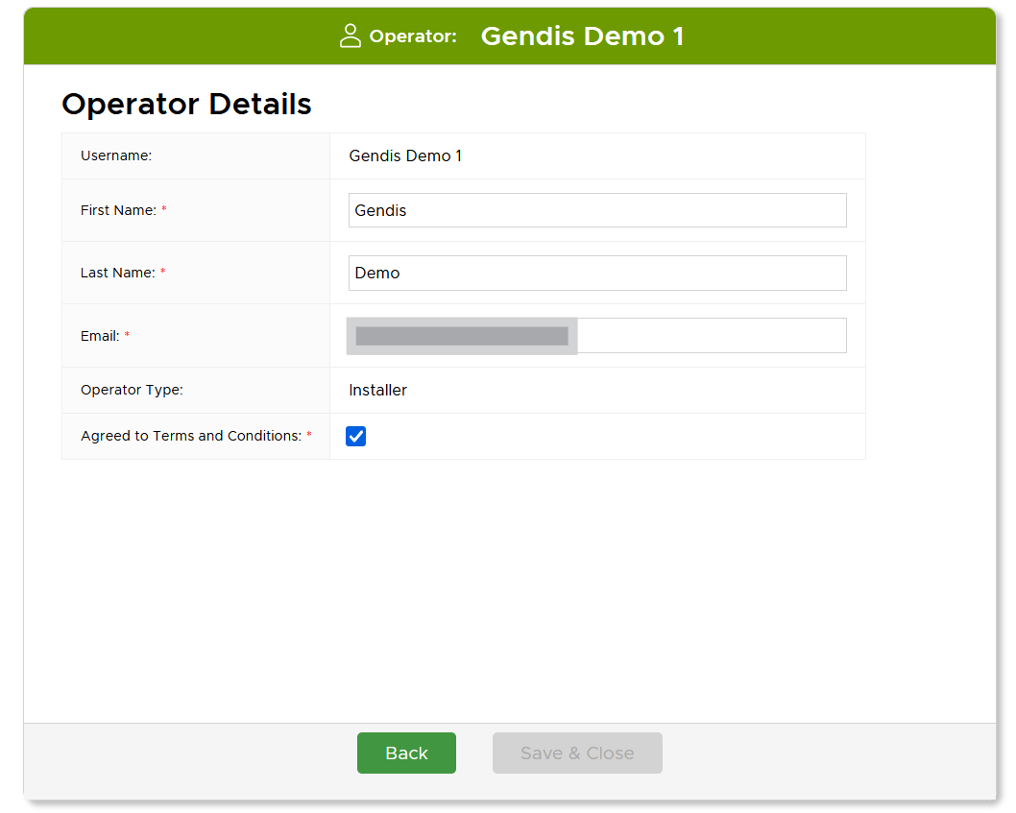The height and width of the screenshot is (813, 1016).
Task: Click the red asterisk beside Email
Action: click(127, 335)
